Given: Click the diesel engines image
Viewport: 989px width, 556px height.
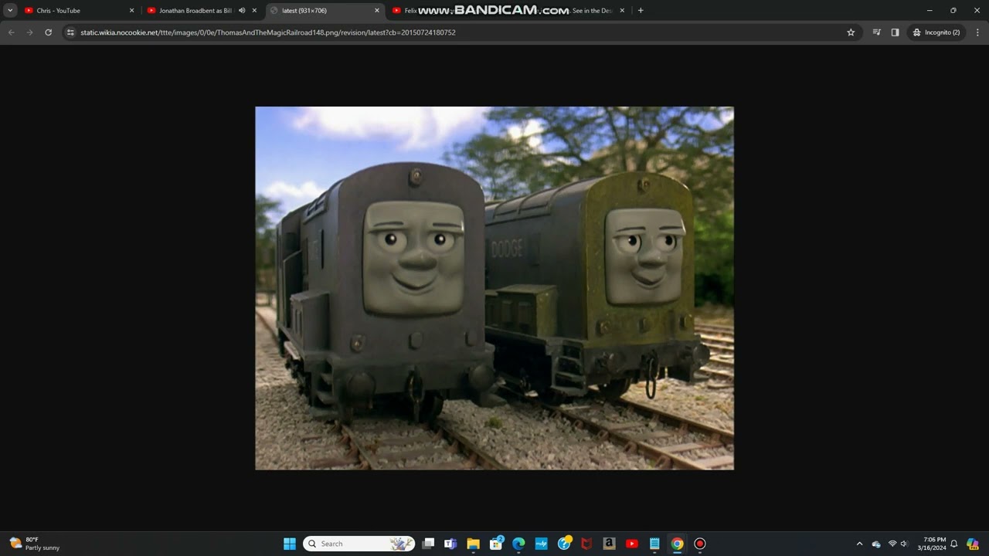Looking at the screenshot, I should pos(494,288).
